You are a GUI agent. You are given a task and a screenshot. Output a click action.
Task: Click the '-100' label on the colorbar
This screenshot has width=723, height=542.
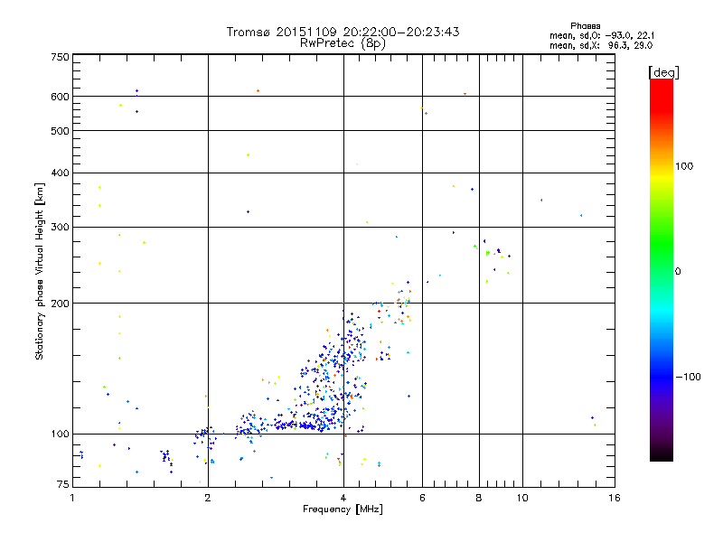688,377
